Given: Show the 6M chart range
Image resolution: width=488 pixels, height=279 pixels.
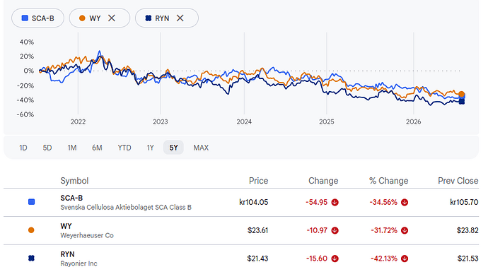Looking at the screenshot, I should [x=97, y=148].
